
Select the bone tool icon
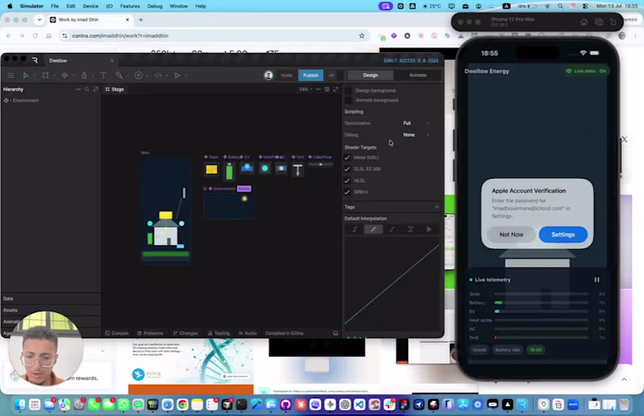pyautogui.click(x=118, y=75)
